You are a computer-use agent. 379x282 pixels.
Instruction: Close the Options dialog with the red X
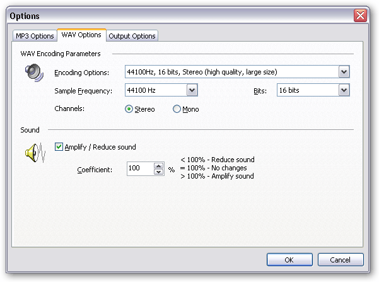click(x=360, y=16)
